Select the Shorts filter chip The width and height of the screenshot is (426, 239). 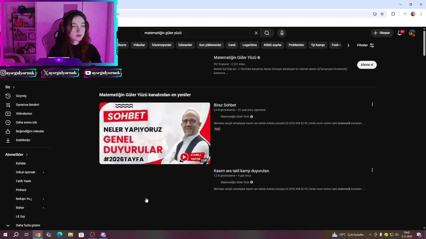(122, 45)
